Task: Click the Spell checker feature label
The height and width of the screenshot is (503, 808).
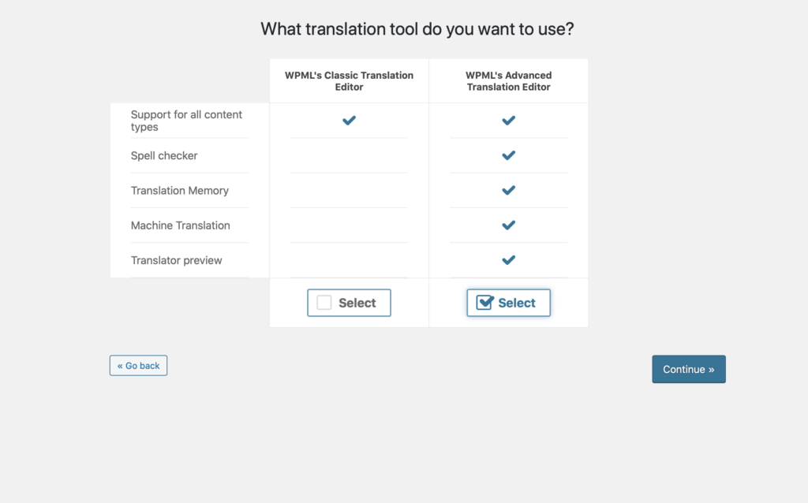Action: [x=164, y=155]
